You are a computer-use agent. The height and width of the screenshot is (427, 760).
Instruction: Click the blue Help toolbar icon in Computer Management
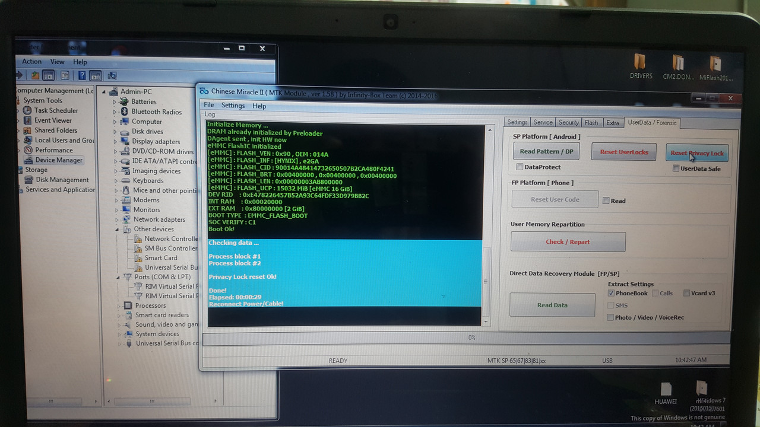pyautogui.click(x=82, y=75)
